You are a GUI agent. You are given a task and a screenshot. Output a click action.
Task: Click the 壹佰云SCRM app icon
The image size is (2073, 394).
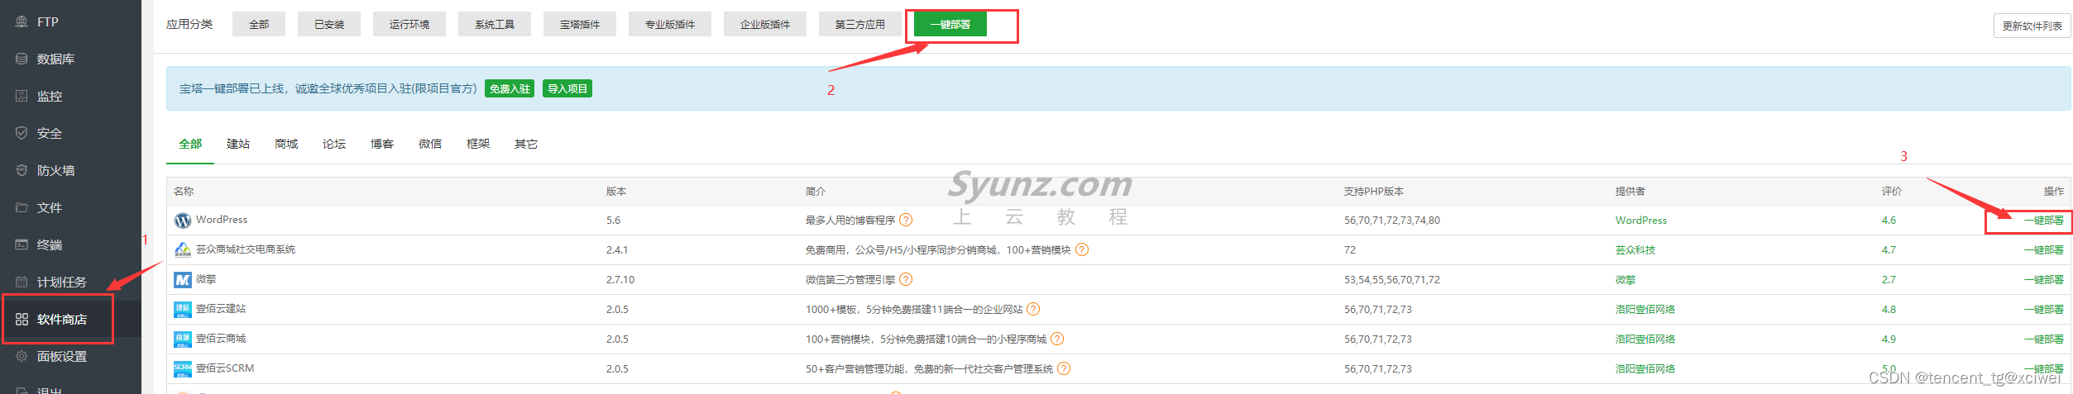[183, 369]
